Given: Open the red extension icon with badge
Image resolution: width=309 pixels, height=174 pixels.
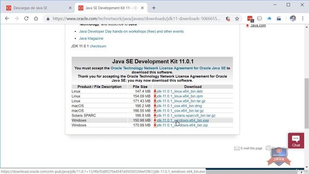Looking at the screenshot, I should [x=250, y=19].
